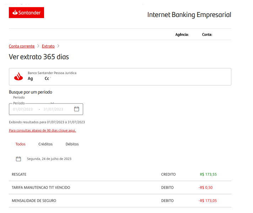Select the RESGATE credit transaction row
Image resolution: width=253 pixels, height=213 pixels.
pyautogui.click(x=120, y=174)
